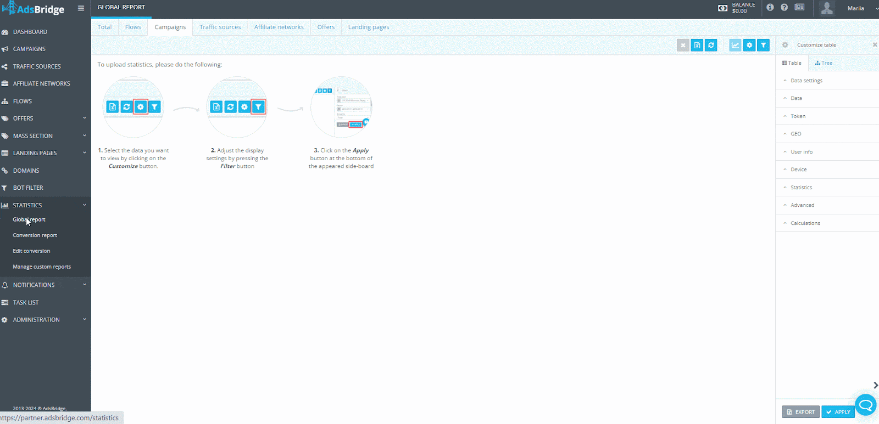This screenshot has height=424, width=879.
Task: Expand User info section
Action: 827,152
